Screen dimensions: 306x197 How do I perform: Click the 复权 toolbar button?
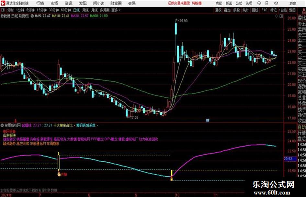[218, 10]
